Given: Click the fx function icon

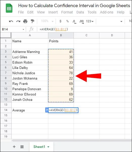Looking at the screenshot, I should [31, 29].
